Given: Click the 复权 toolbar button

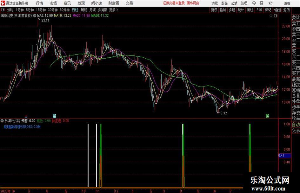Looking at the screenshot, I should pos(214,10).
